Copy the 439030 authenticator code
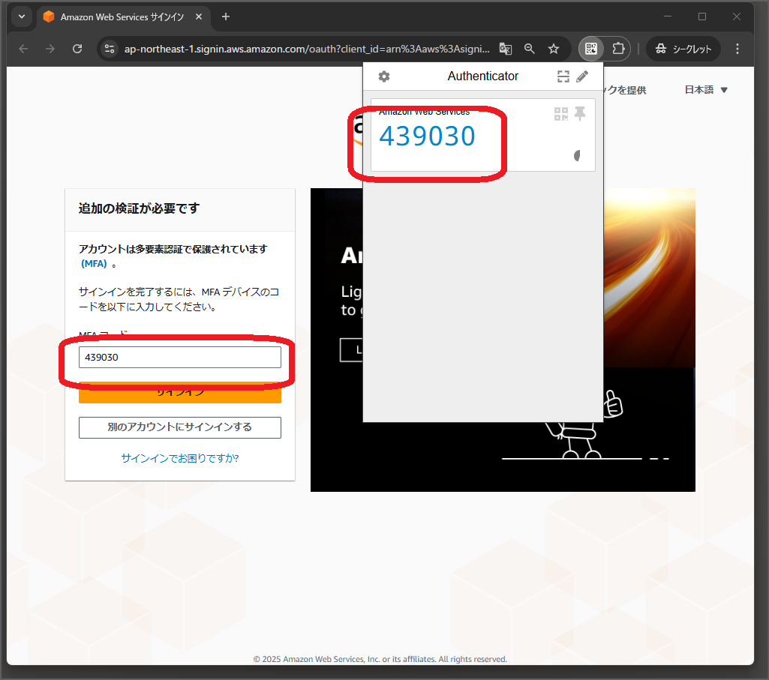Image resolution: width=769 pixels, height=680 pixels. pos(427,136)
